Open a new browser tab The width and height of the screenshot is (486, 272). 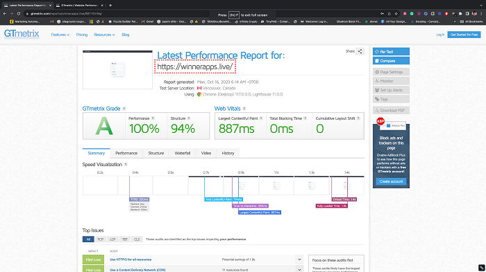tap(110, 6)
